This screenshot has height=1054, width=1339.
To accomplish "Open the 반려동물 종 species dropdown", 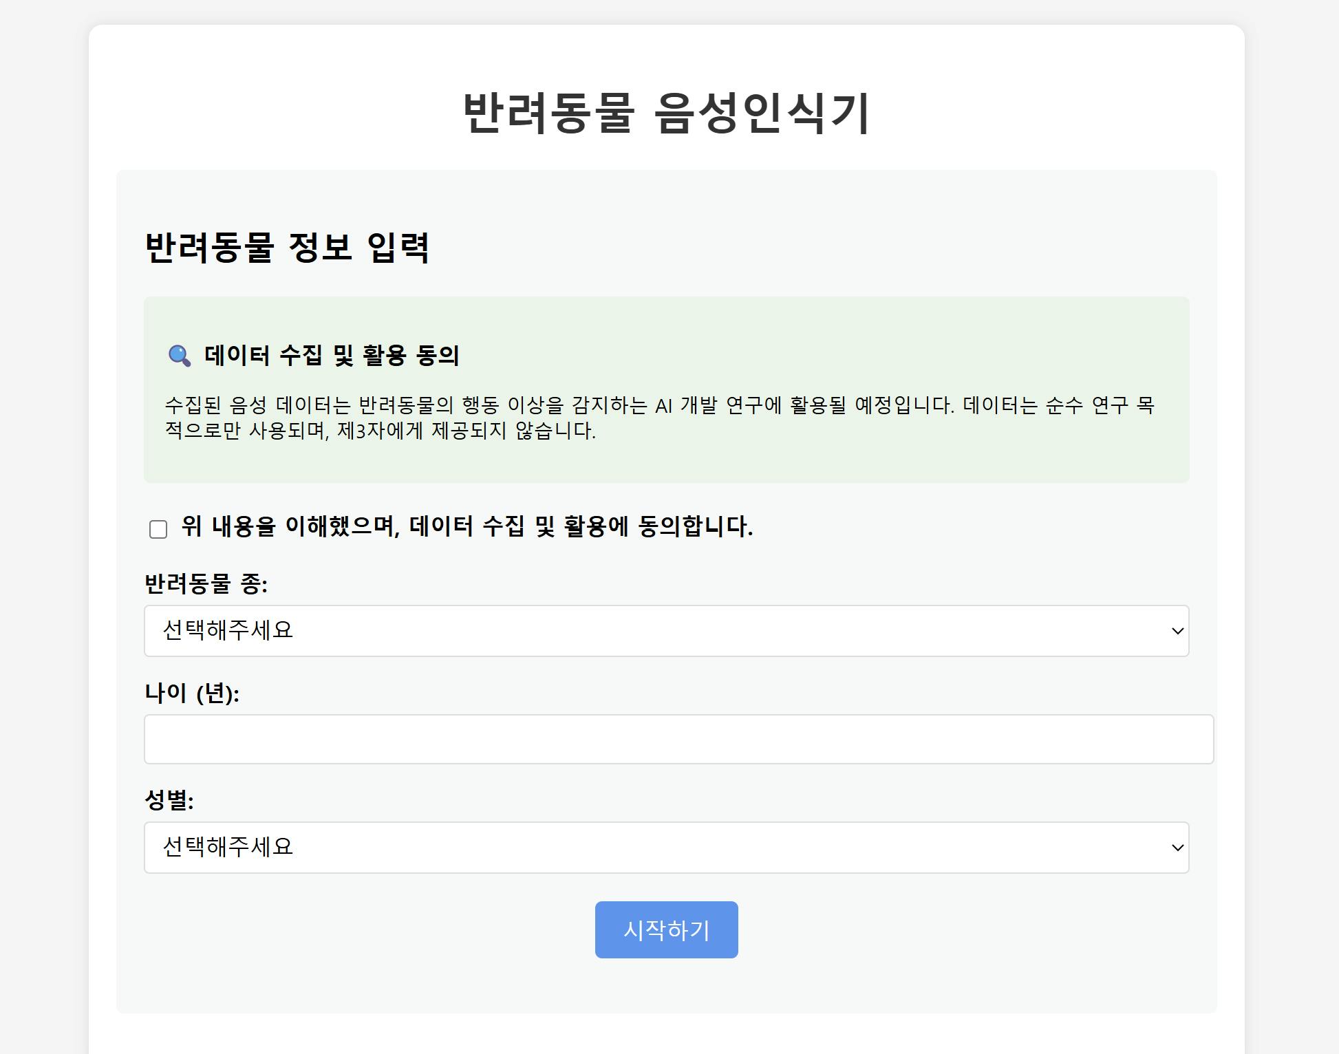I will 665,631.
